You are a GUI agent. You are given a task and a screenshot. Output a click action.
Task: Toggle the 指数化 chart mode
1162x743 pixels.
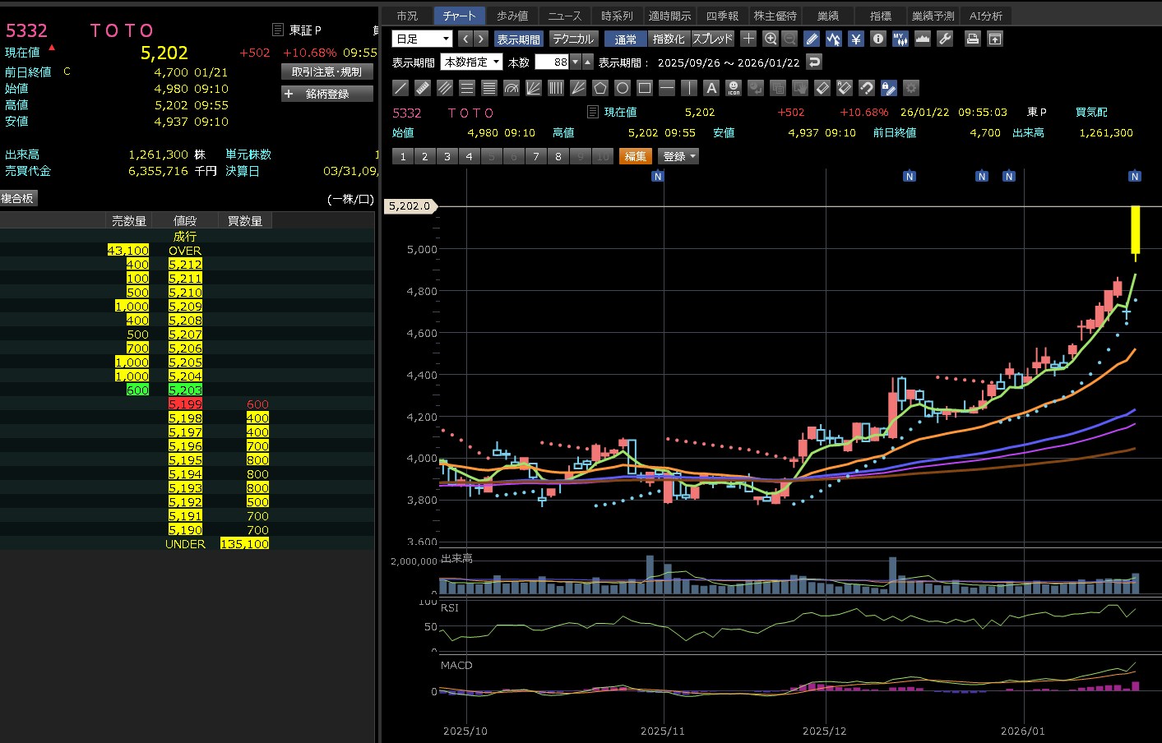coord(668,39)
